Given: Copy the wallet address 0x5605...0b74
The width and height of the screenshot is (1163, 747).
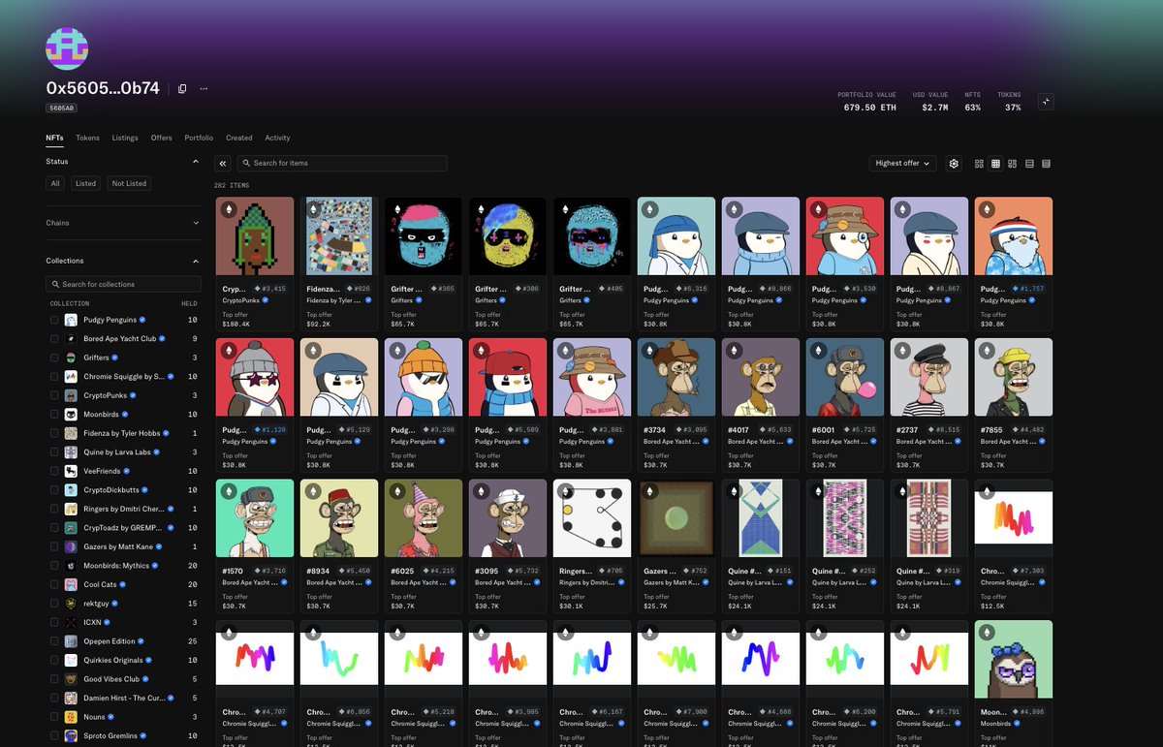Looking at the screenshot, I should coord(182,88).
